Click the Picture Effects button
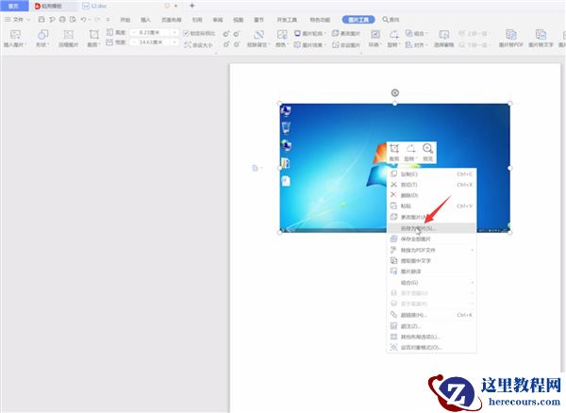 pos(309,44)
